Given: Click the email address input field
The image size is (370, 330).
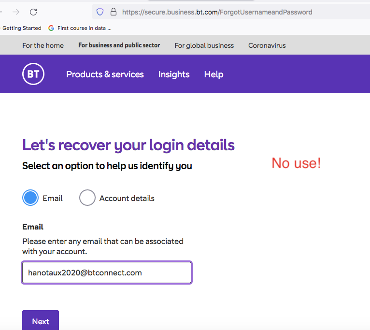Looking at the screenshot, I should [107, 273].
